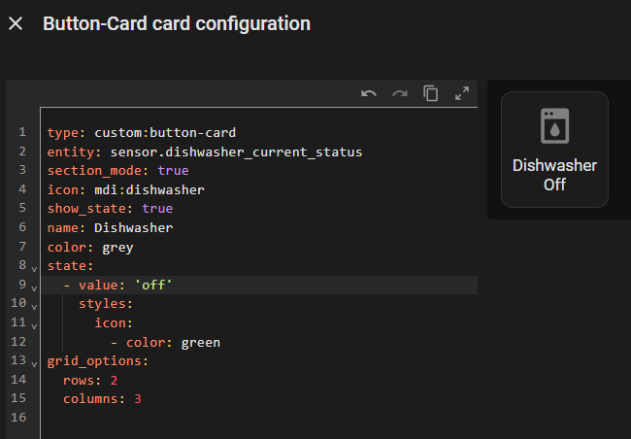Click the entity sensor line of code
Viewport: 631px width, 439px height.
coord(204,152)
